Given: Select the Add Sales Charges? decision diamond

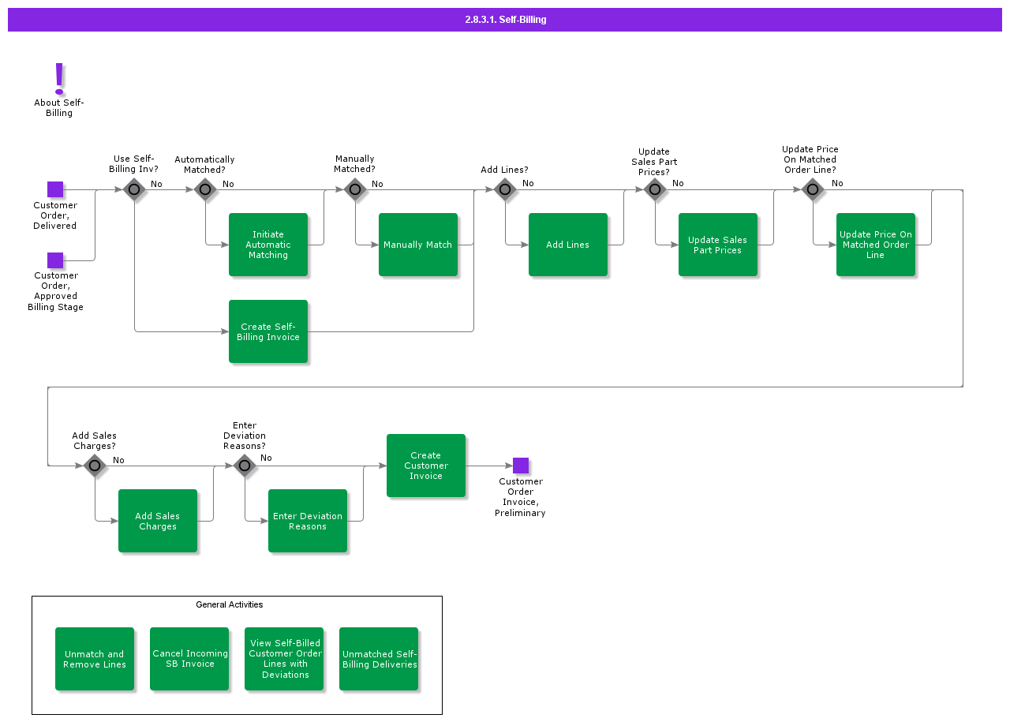Looking at the screenshot, I should (x=95, y=466).
